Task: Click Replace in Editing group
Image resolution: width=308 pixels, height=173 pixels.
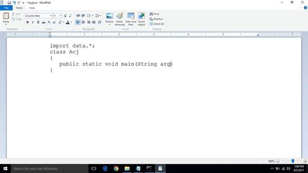Action: [156, 19]
